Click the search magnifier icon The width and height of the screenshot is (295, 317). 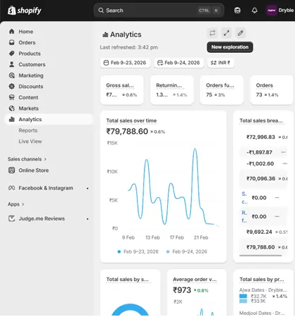101,11
